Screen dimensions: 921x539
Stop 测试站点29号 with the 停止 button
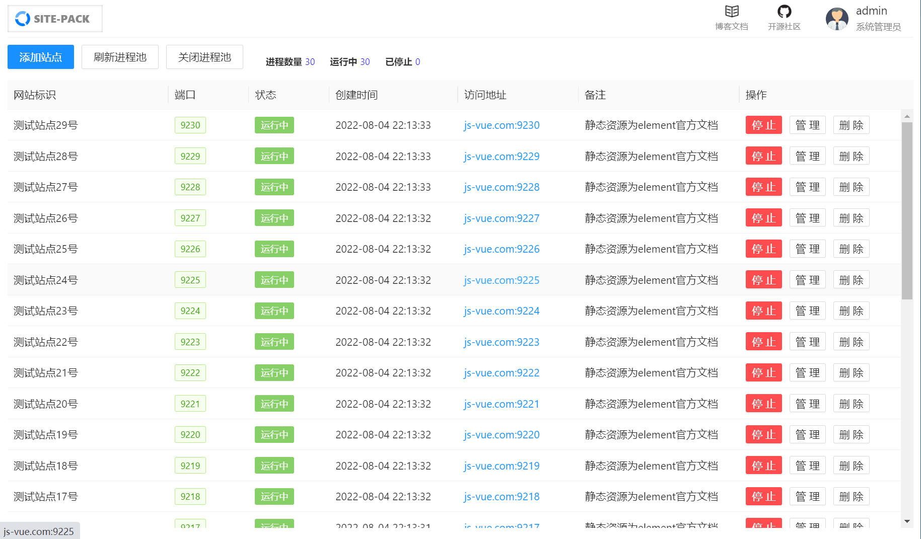tap(763, 125)
